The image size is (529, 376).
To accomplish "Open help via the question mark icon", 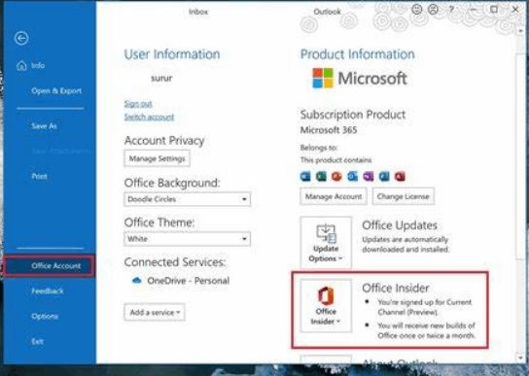I will coord(451,10).
